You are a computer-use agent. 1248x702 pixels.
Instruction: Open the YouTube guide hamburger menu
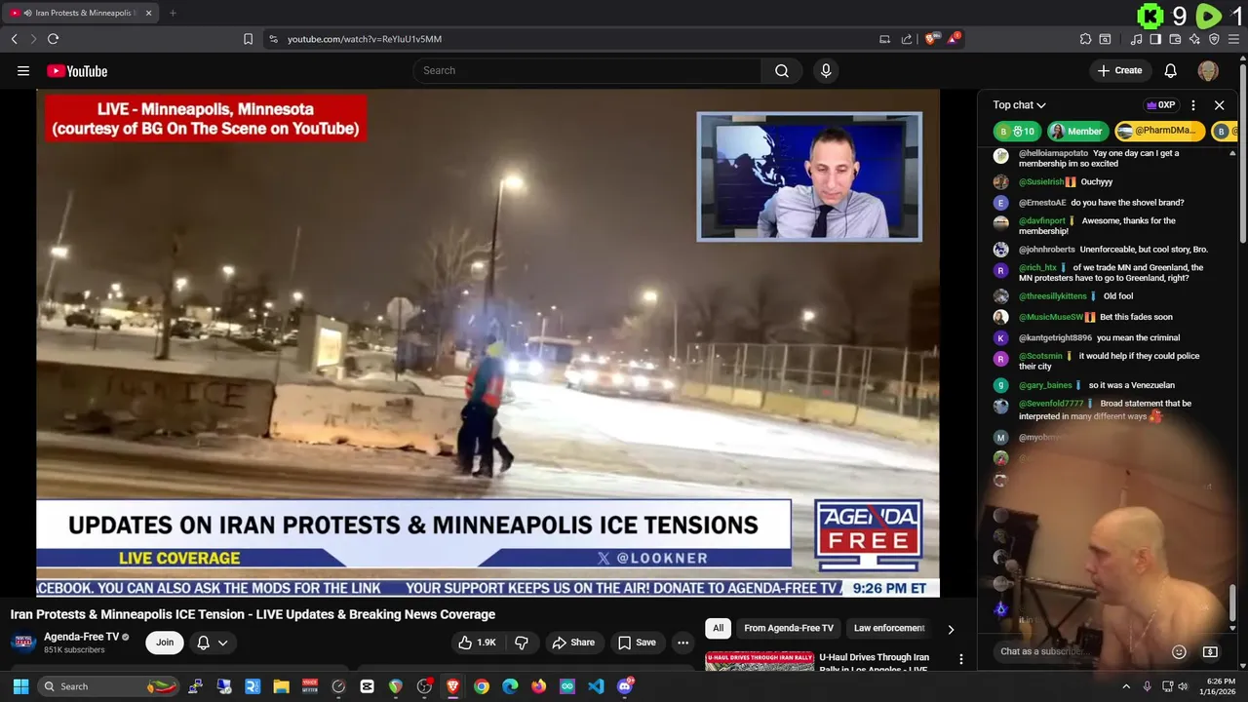tap(23, 70)
